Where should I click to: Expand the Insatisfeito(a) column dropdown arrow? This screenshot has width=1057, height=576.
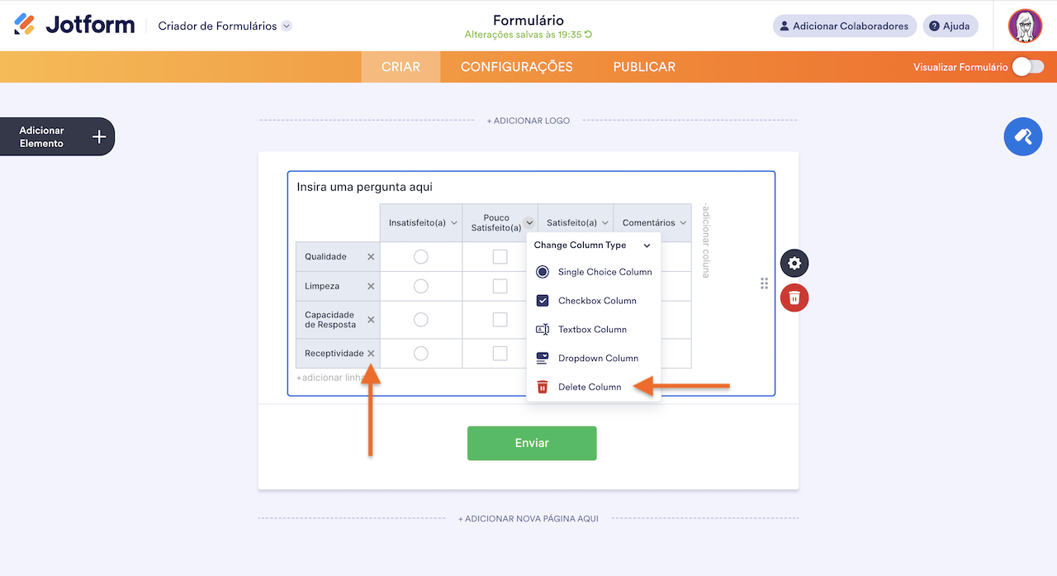tap(454, 223)
